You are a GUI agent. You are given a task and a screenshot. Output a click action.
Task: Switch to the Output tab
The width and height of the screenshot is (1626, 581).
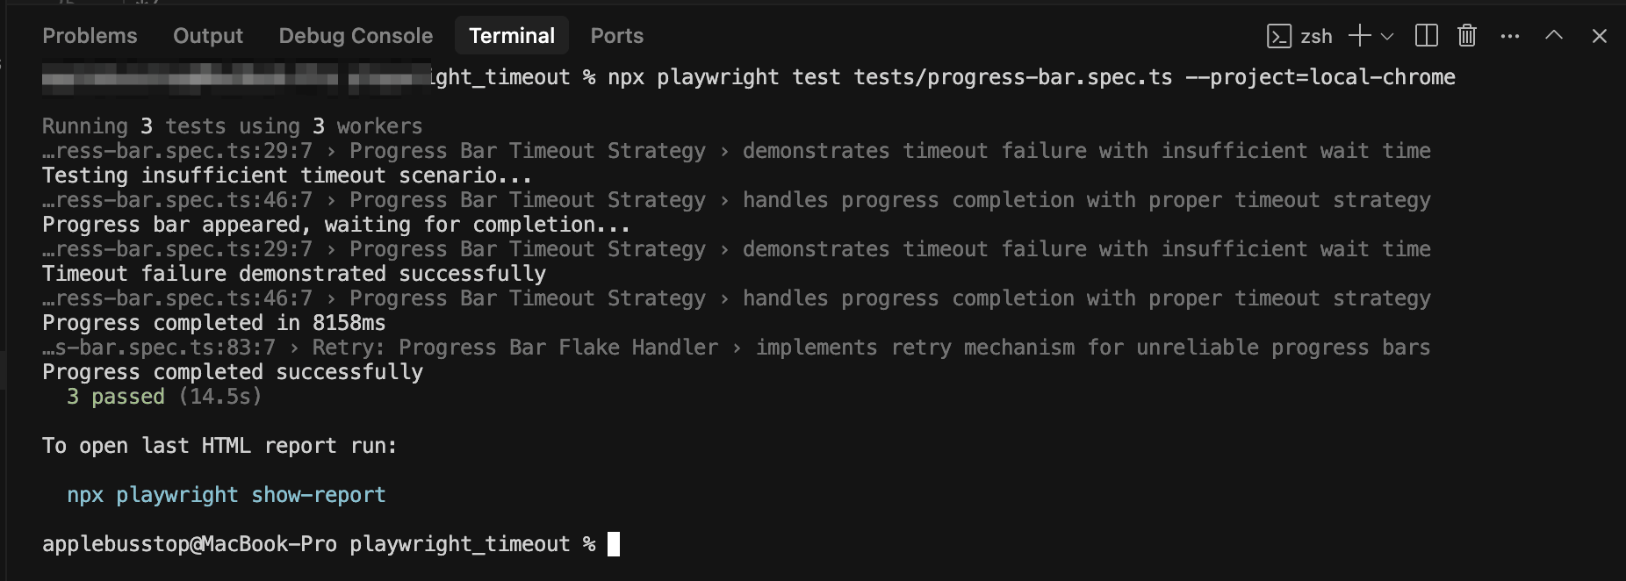coord(207,35)
